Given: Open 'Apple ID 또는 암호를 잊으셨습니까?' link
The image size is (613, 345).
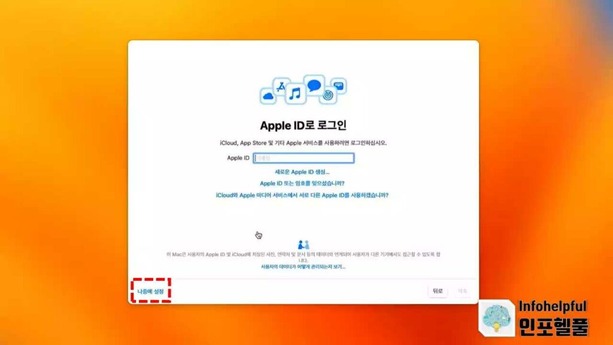Looking at the screenshot, I should [302, 183].
